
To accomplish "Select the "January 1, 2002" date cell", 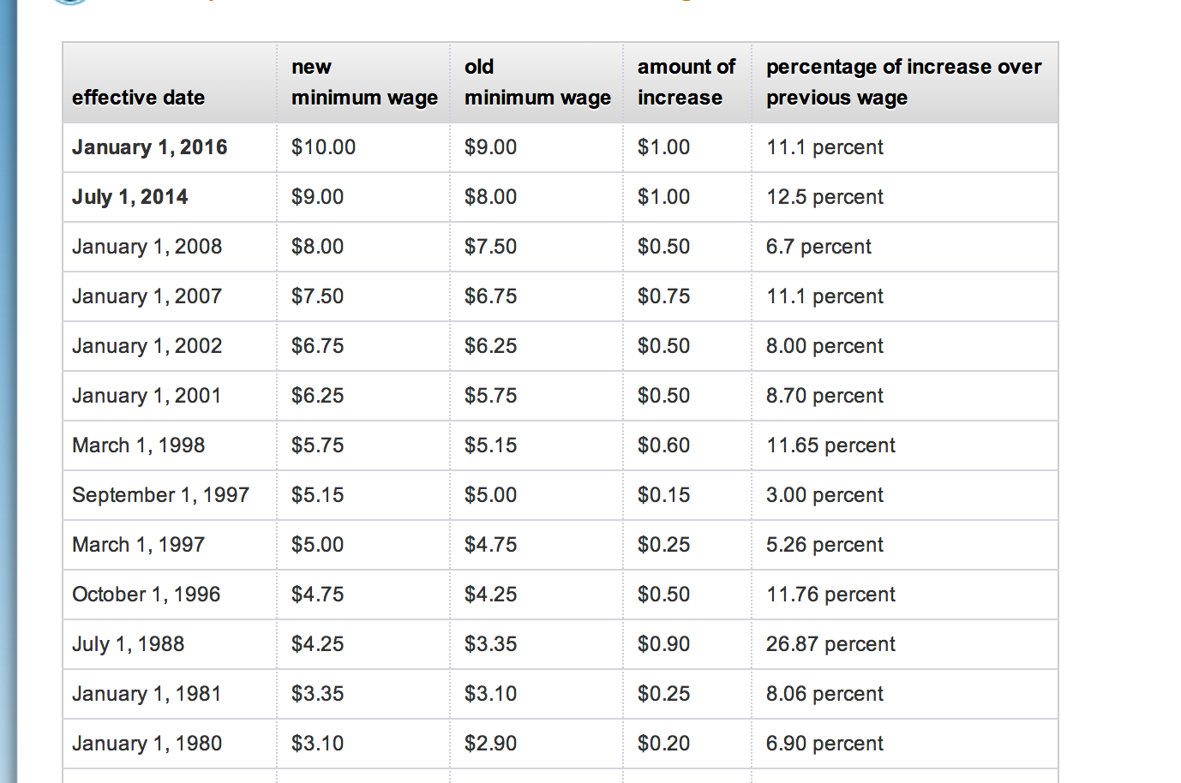I will coord(147,346).
